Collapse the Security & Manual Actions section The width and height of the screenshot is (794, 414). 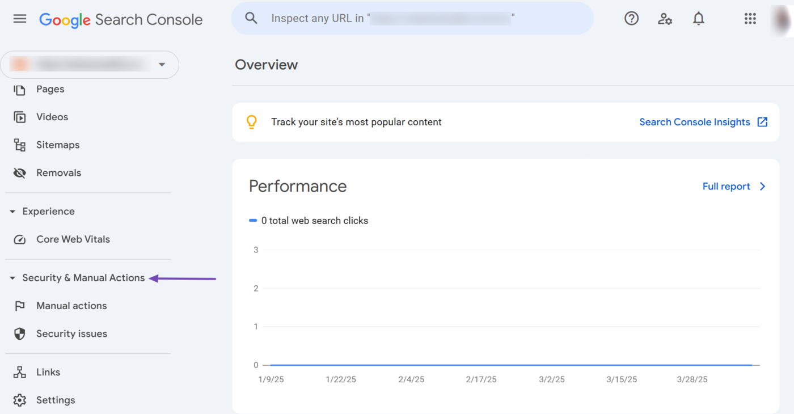(x=12, y=278)
